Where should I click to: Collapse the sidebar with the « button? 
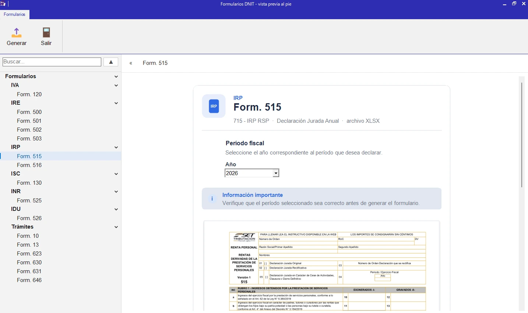(131, 63)
